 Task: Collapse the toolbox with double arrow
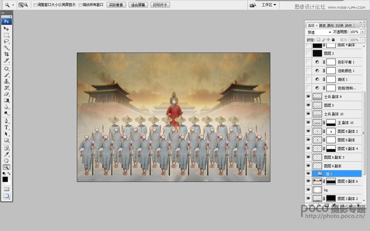pyautogui.click(x=3, y=13)
